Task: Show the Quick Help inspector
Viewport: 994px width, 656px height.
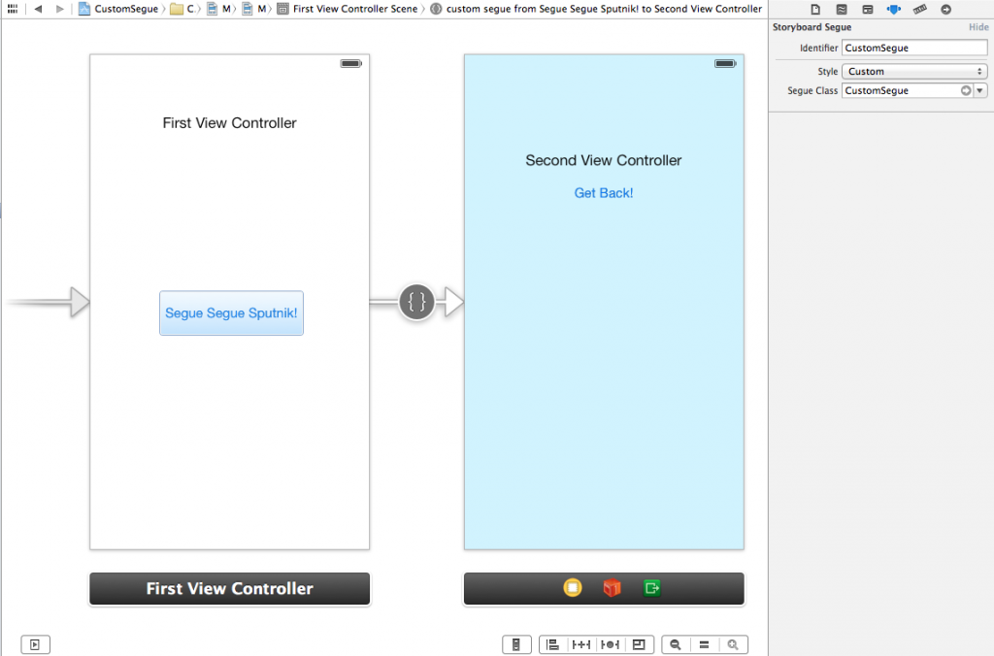Action: (x=842, y=9)
